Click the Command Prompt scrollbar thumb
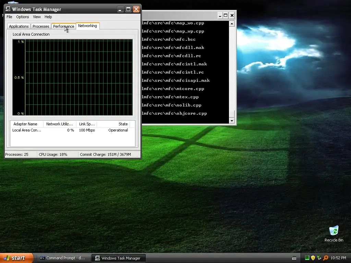The height and width of the screenshot is (263, 351). click(232, 114)
